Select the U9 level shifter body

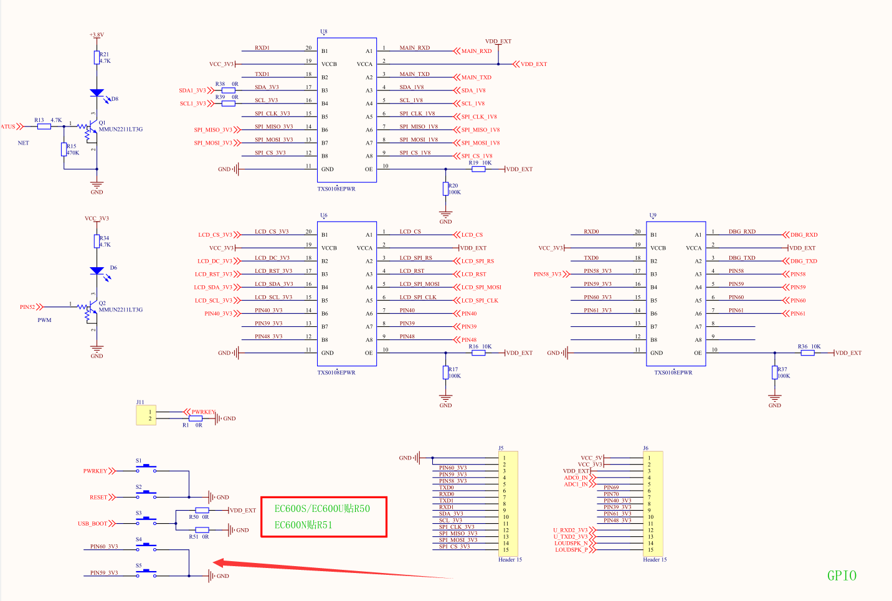tap(676, 293)
